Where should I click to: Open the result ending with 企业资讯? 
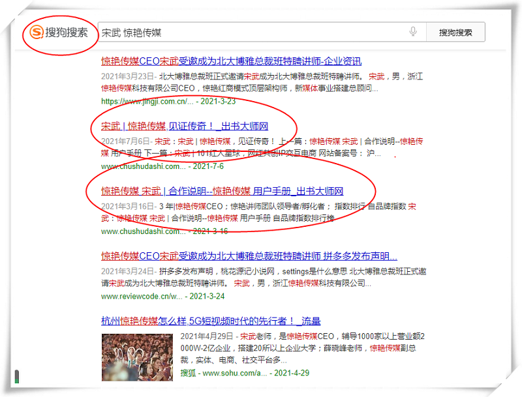pyautogui.click(x=231, y=61)
